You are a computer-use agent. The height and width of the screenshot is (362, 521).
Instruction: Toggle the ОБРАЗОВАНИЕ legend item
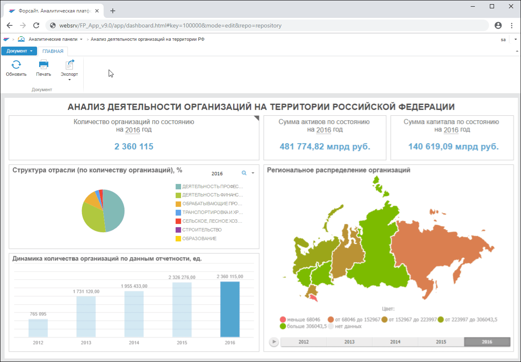pyautogui.click(x=196, y=238)
